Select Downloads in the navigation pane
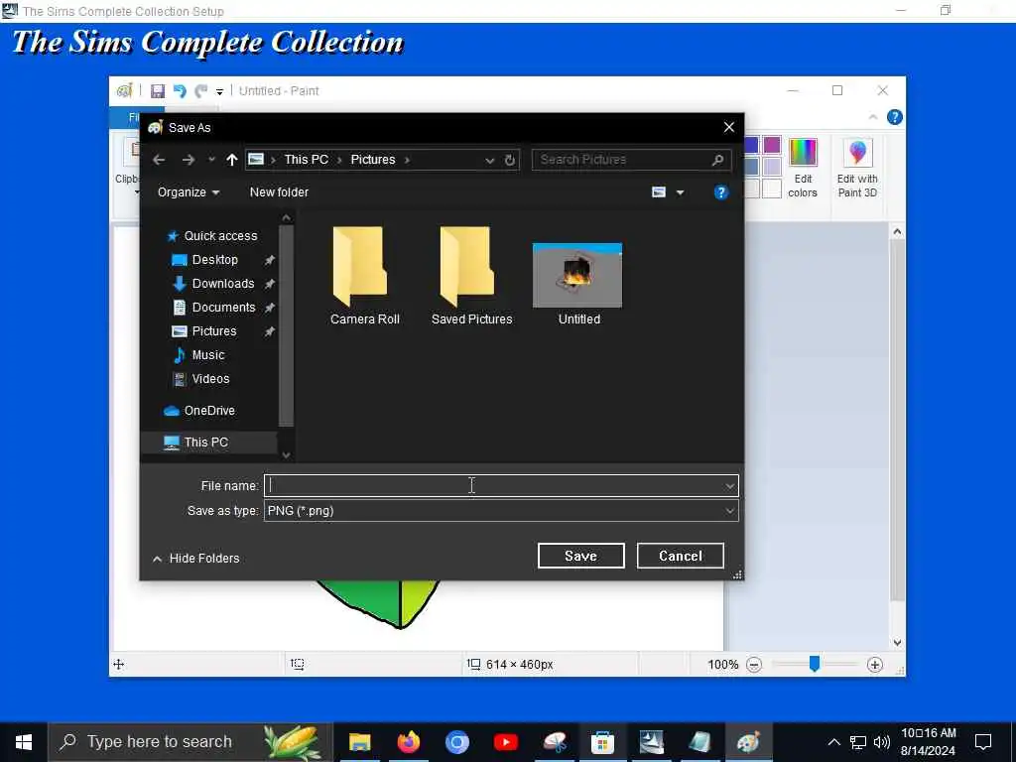 [x=222, y=284]
